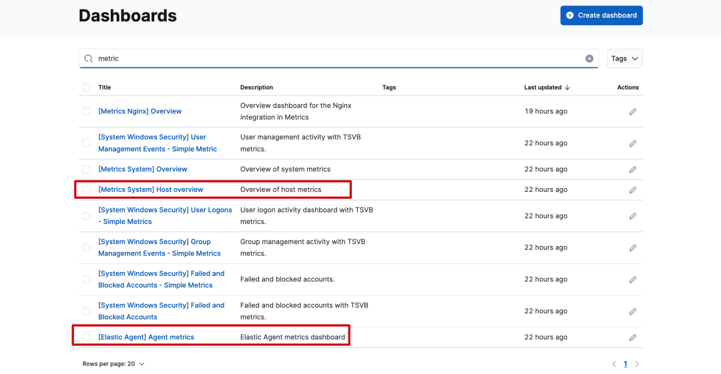Viewport: 721px width, 374px height.
Task: Edit the Metrics System Overview row
Action: pyautogui.click(x=633, y=169)
